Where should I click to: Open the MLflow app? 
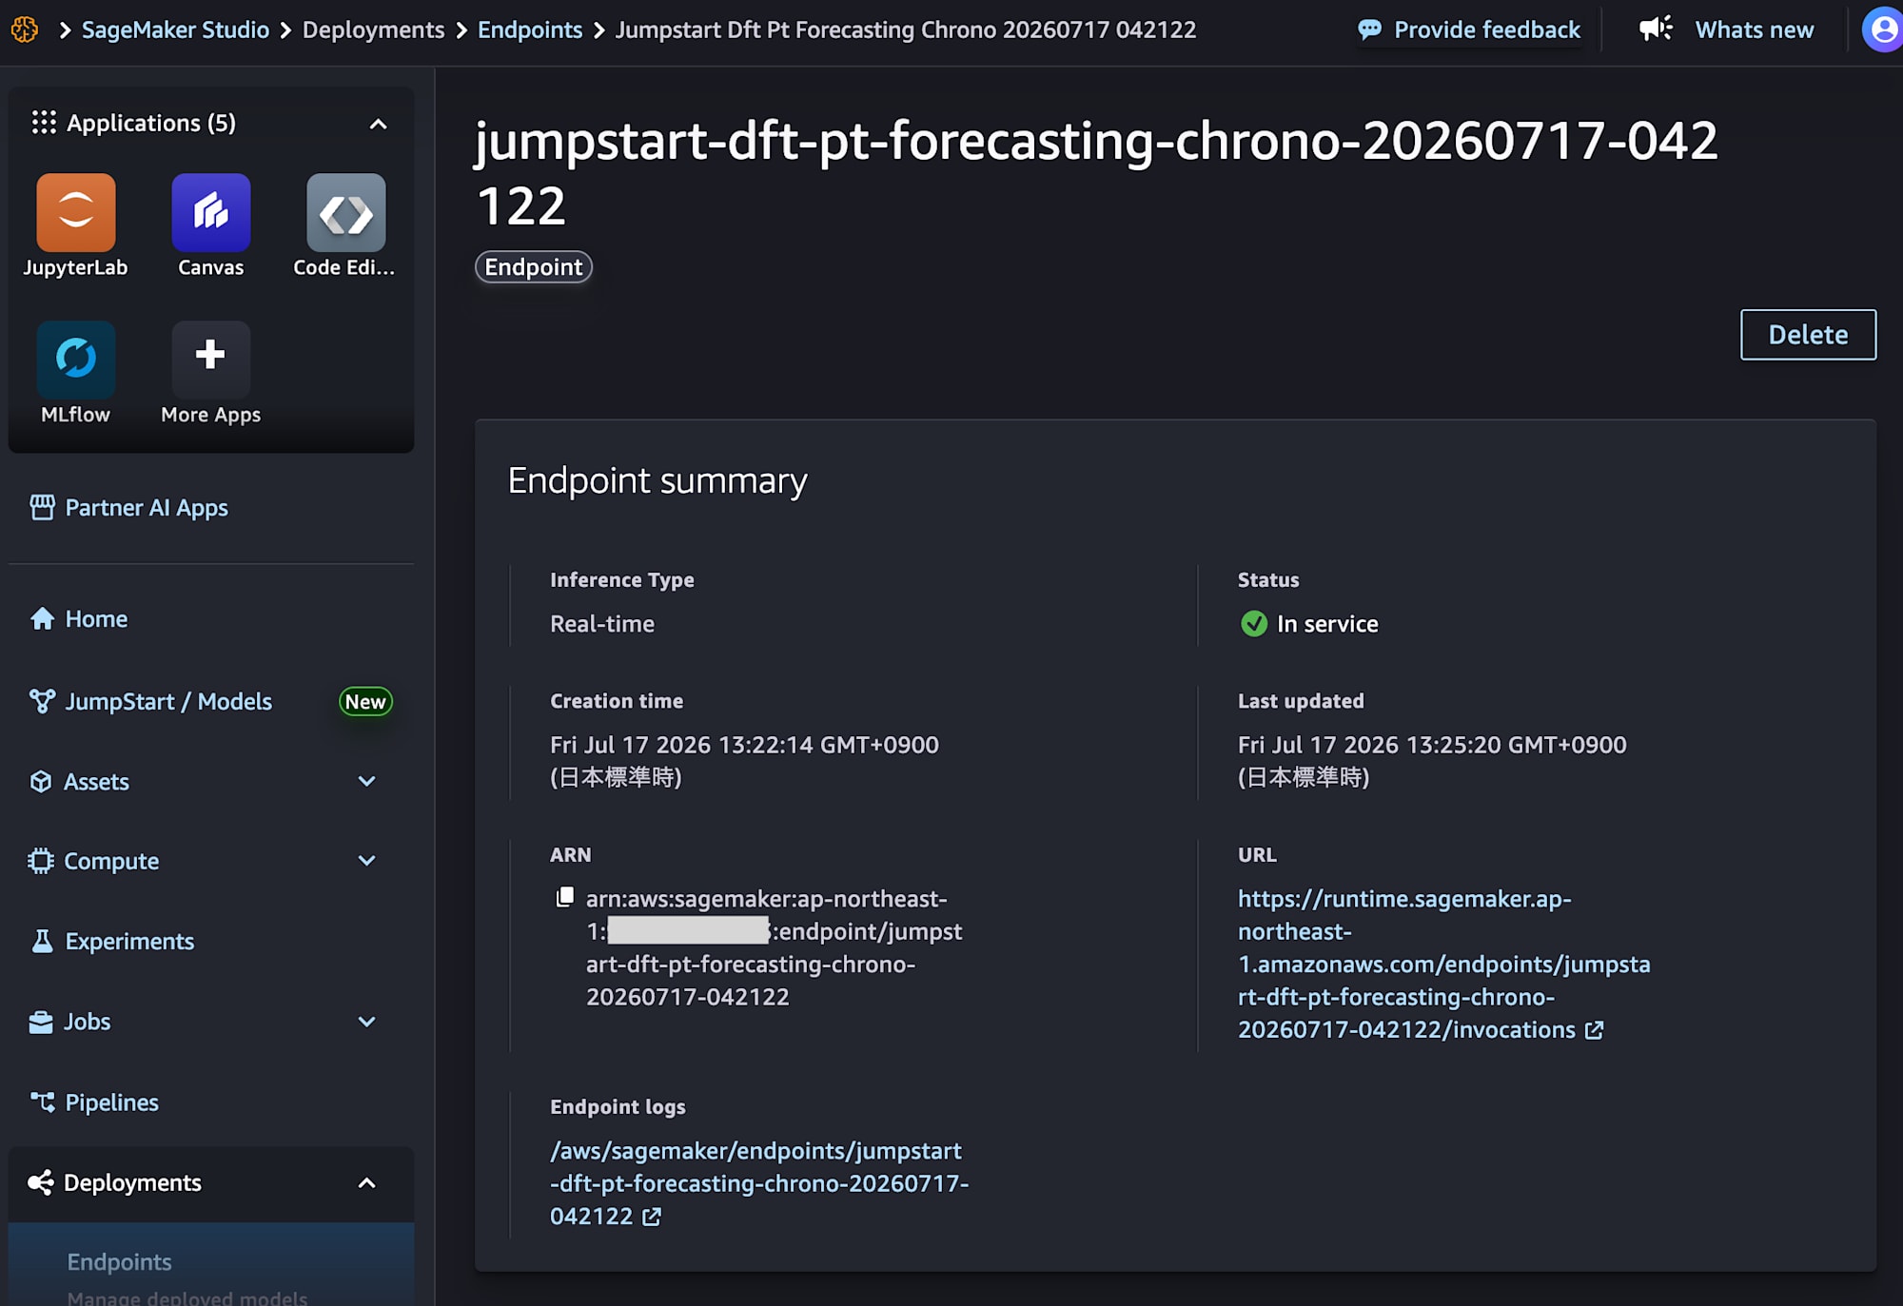pyautogui.click(x=76, y=360)
